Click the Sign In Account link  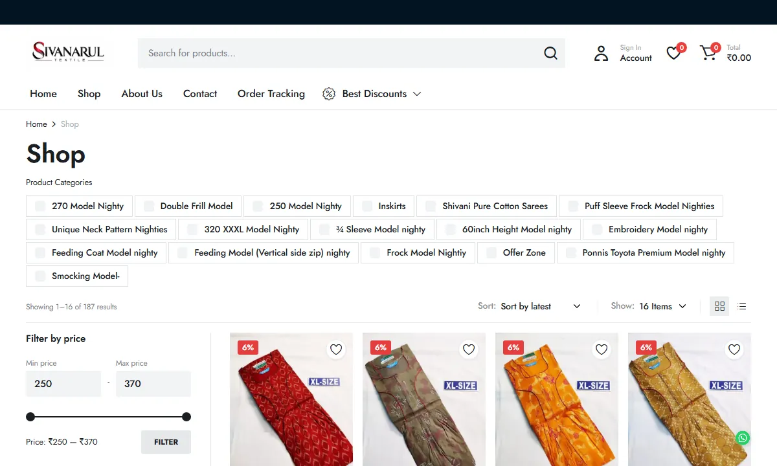tap(636, 53)
